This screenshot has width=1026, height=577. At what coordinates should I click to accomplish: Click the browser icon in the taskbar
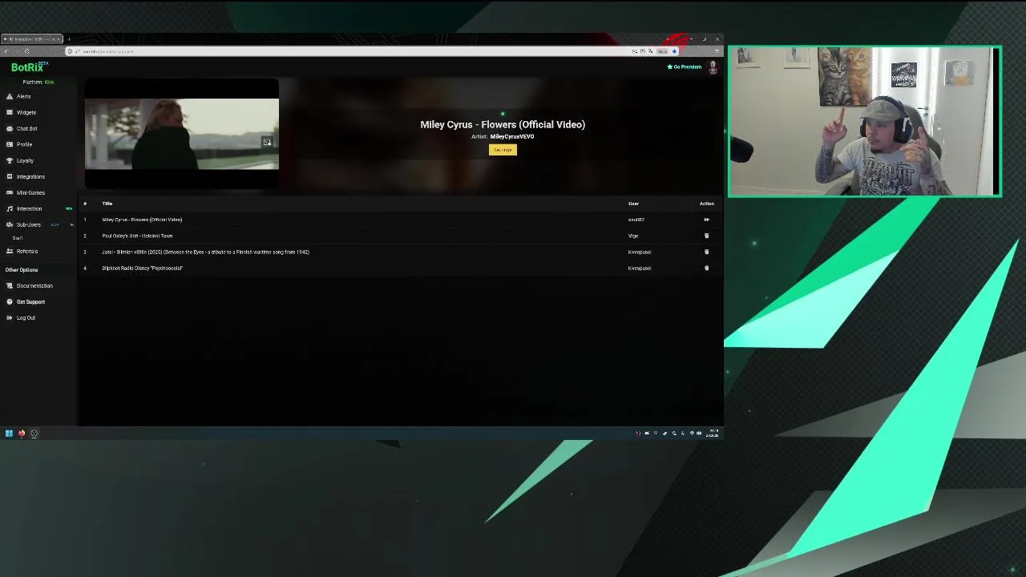(x=22, y=434)
